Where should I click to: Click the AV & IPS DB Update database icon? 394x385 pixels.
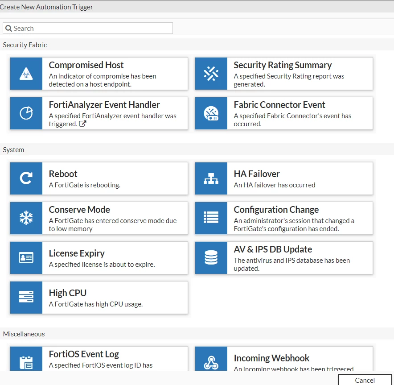(211, 257)
